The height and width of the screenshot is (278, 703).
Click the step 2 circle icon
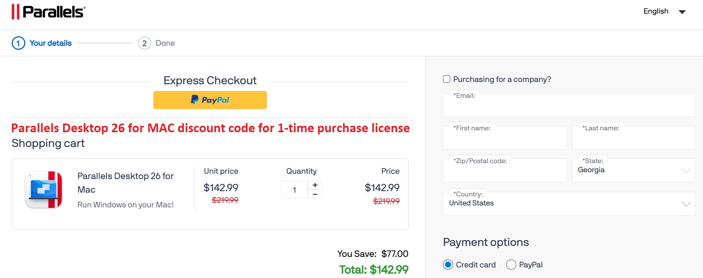click(144, 43)
